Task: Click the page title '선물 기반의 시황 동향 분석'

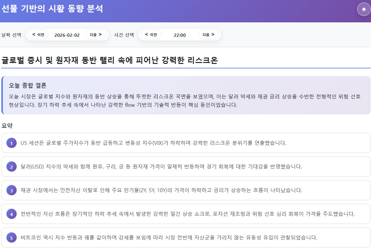Action: [52, 9]
